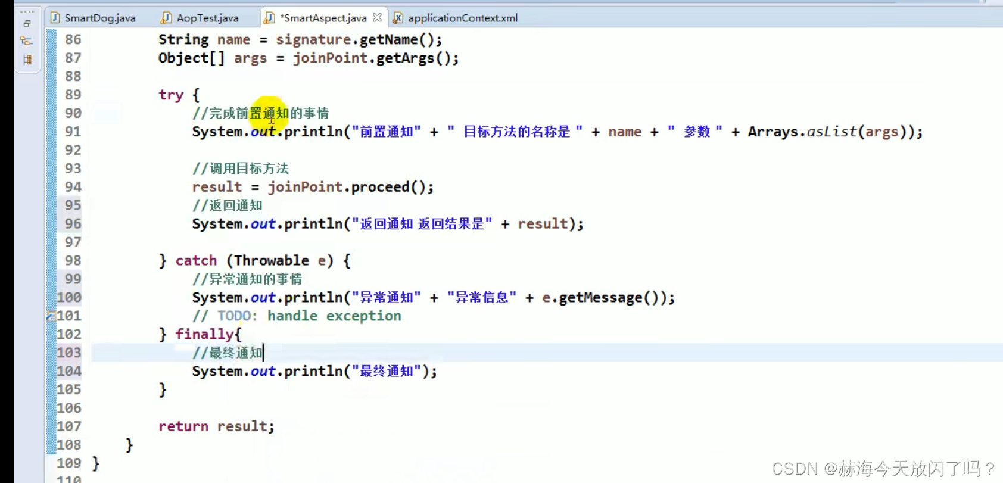Click the 'try' keyword on line 89
Image resolution: width=1003 pixels, height=483 pixels.
tap(171, 95)
